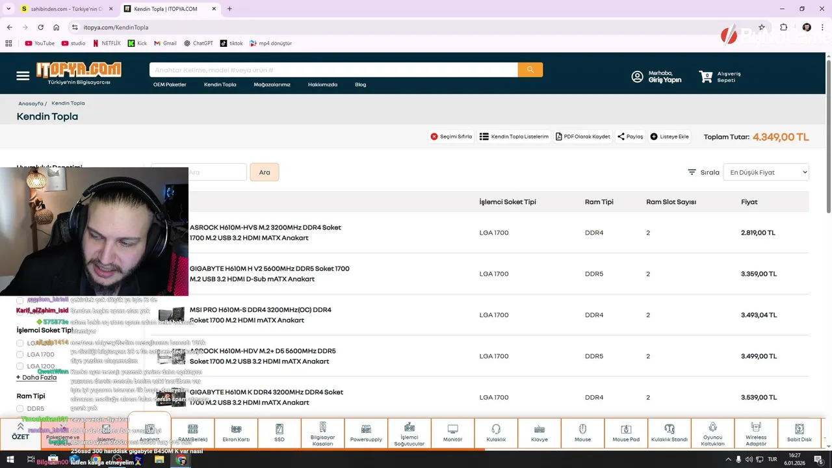The image size is (832, 468).
Task: Open the Alışveriş Sepeti cart icon
Action: [x=706, y=77]
